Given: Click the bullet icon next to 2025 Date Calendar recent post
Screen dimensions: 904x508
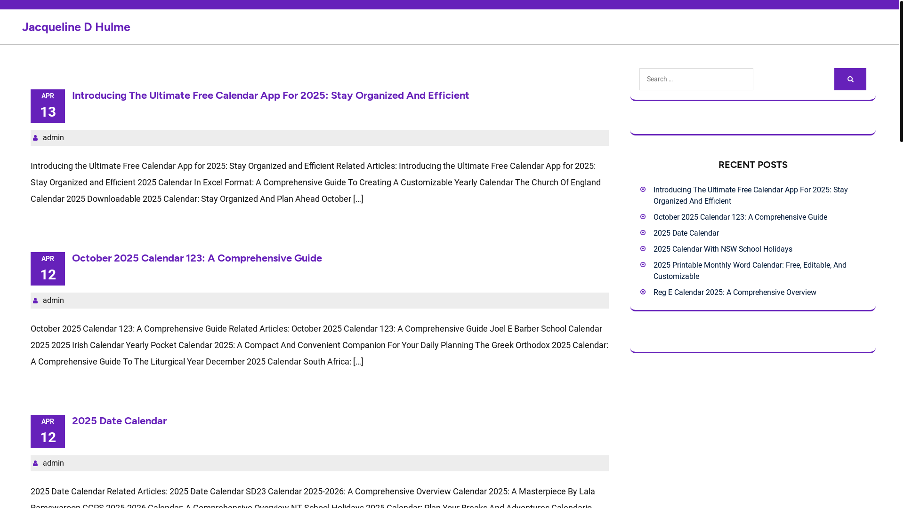Looking at the screenshot, I should click(x=643, y=233).
